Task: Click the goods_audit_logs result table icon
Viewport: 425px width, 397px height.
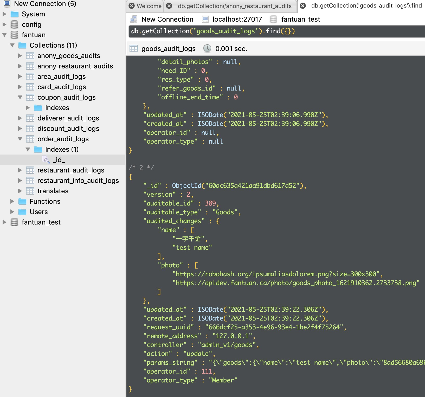Action: pyautogui.click(x=134, y=48)
